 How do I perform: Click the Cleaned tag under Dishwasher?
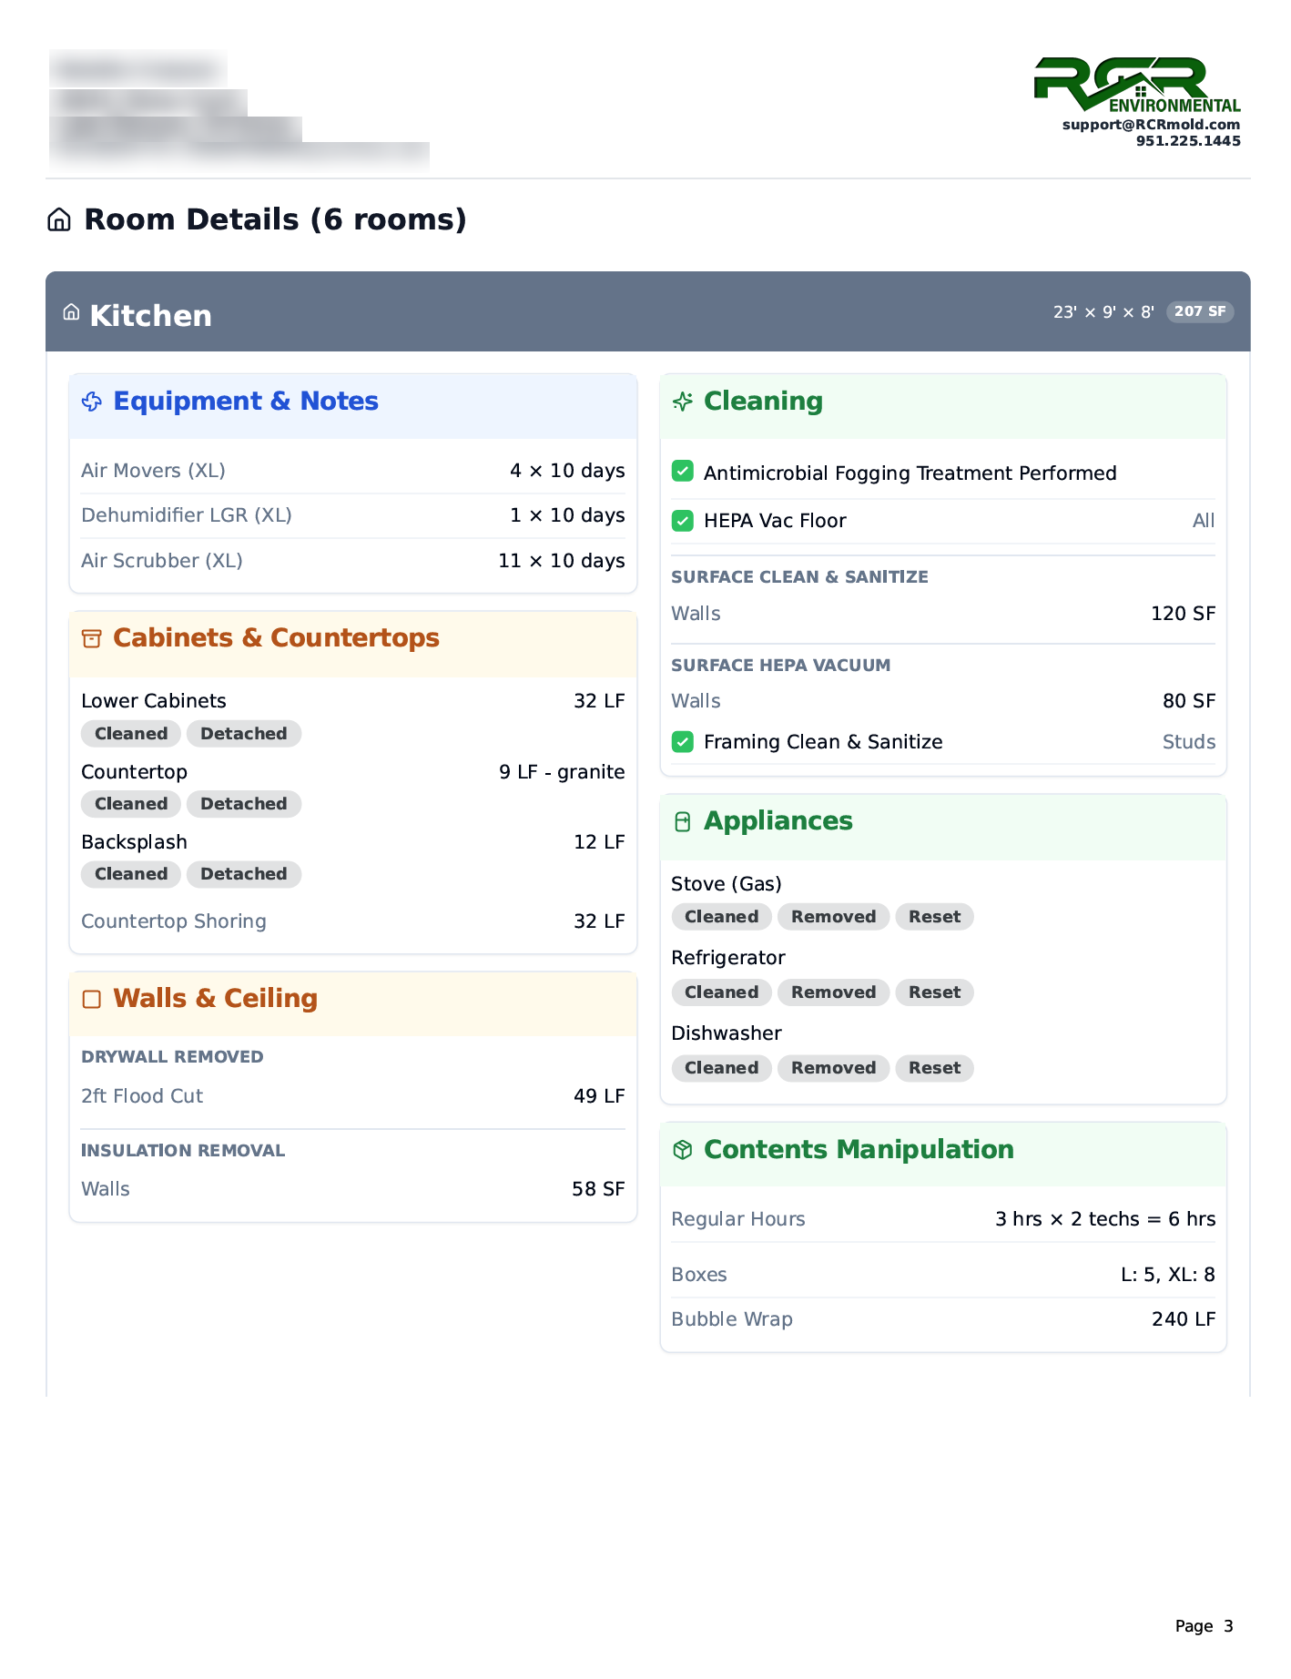pyautogui.click(x=722, y=1068)
